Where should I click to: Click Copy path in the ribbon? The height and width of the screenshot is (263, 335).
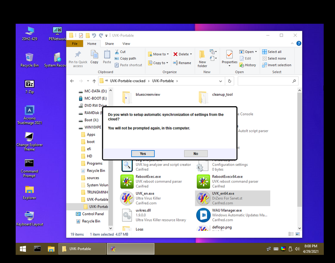click(x=125, y=58)
